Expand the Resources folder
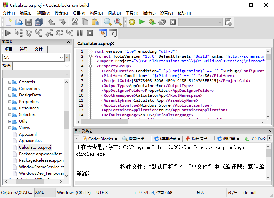The height and width of the screenshot is (198, 274). tap(10, 108)
